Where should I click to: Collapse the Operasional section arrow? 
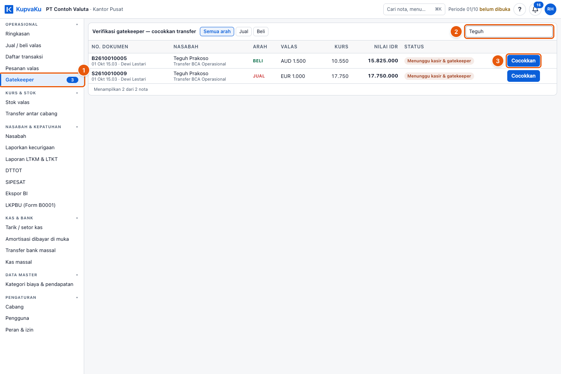coord(77,25)
